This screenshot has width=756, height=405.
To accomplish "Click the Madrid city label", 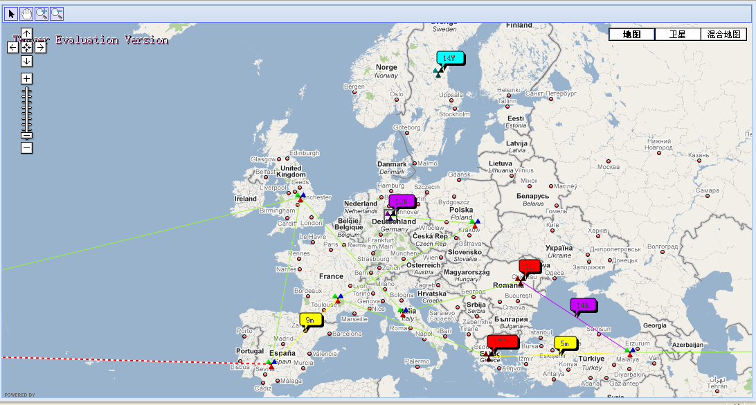I will [x=284, y=339].
